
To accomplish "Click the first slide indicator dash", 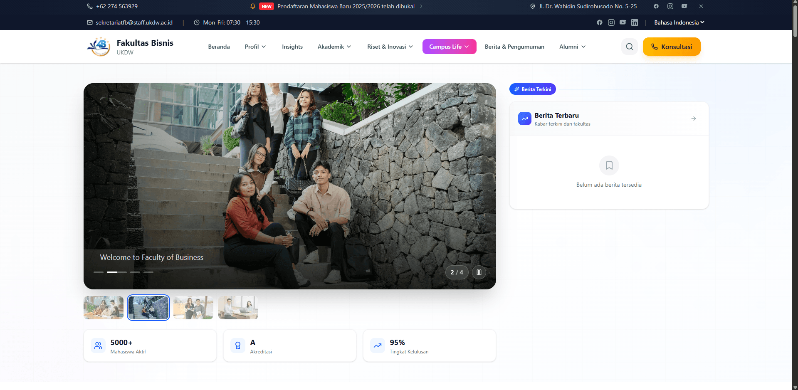I will 99,272.
